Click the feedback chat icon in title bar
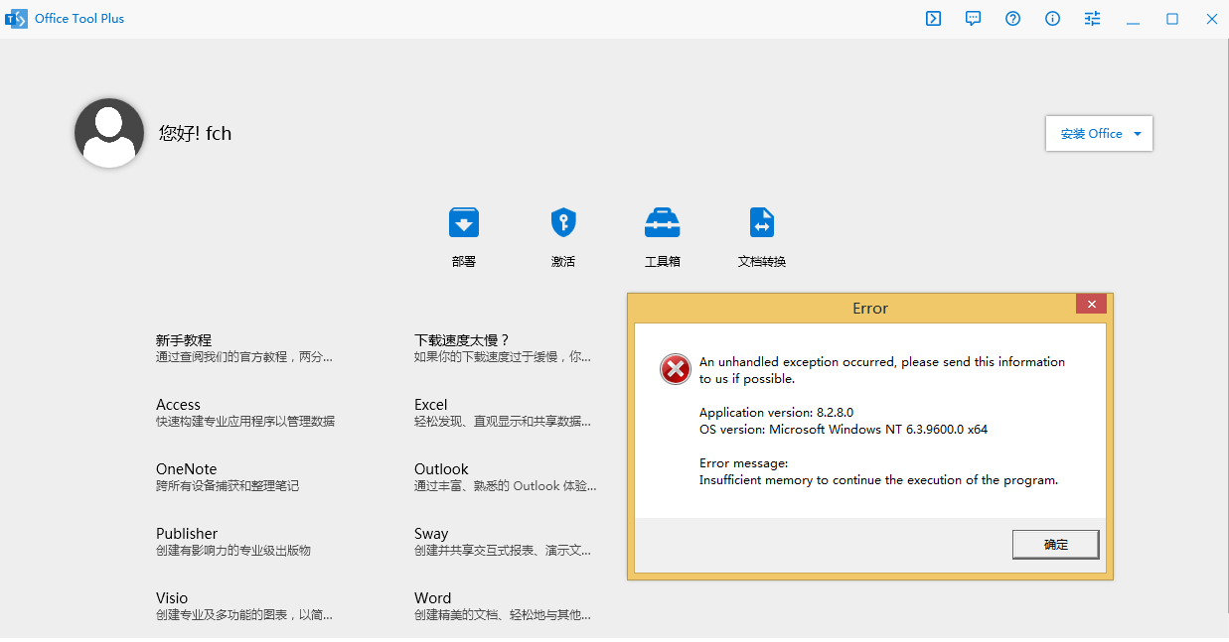1229x642 pixels. 973,18
